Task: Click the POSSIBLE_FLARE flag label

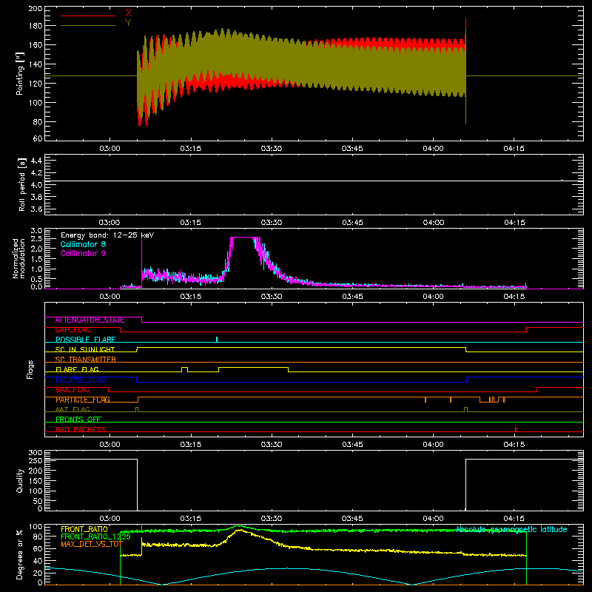Action: pyautogui.click(x=85, y=340)
